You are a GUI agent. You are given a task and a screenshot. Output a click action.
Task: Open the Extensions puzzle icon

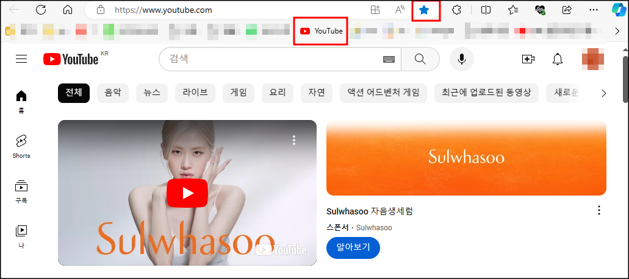[456, 10]
